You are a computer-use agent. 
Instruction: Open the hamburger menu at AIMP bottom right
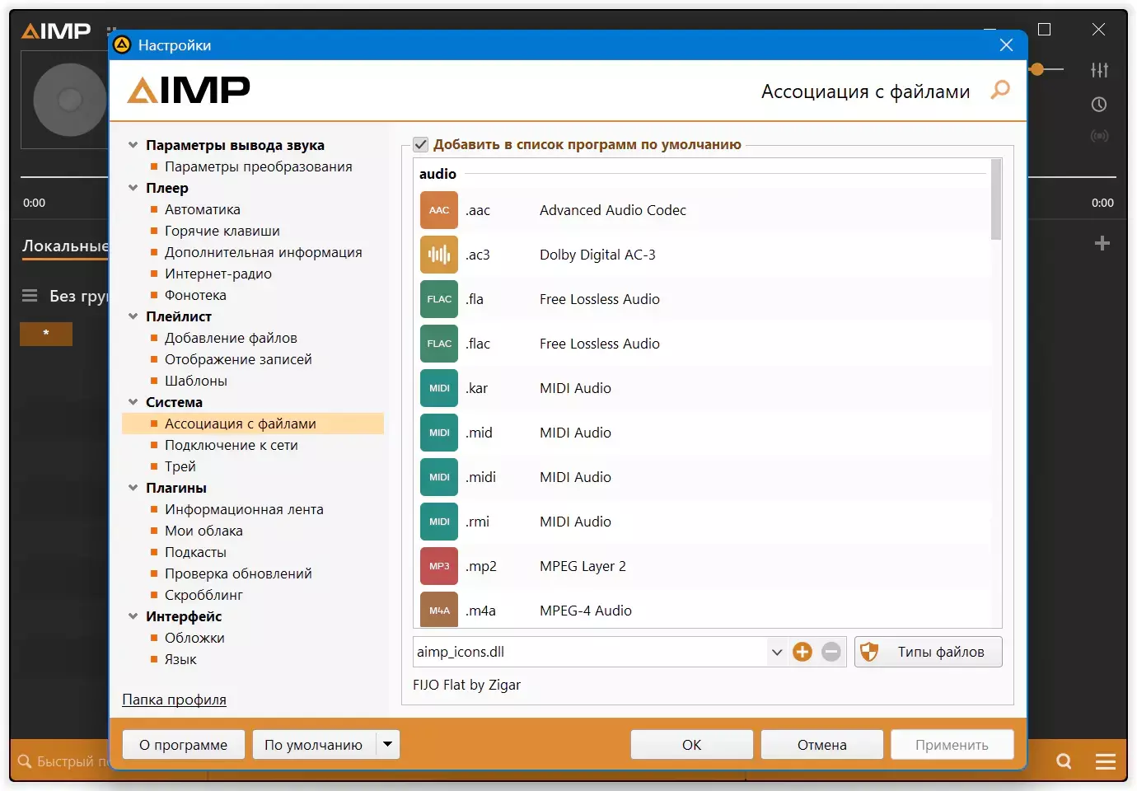point(1106,761)
